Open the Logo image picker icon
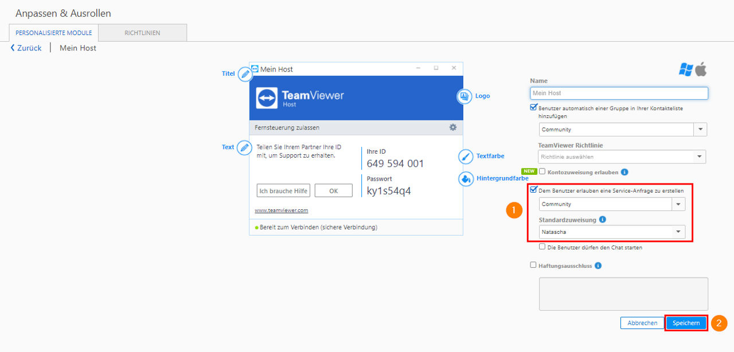This screenshot has width=734, height=352. [464, 96]
